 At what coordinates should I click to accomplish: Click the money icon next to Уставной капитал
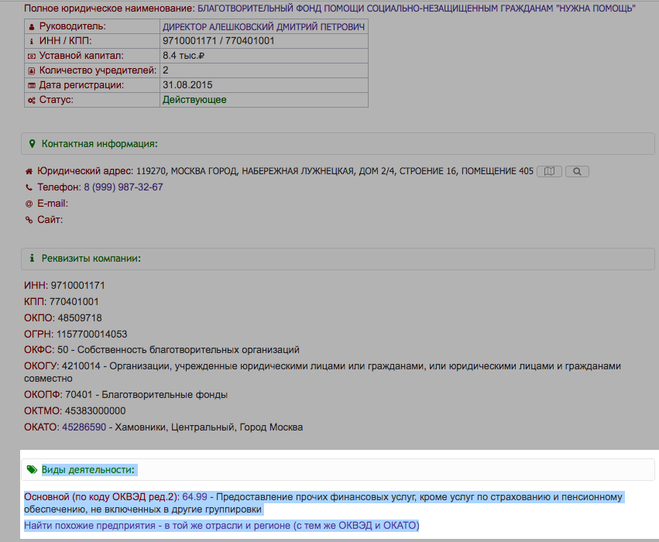[x=32, y=56]
